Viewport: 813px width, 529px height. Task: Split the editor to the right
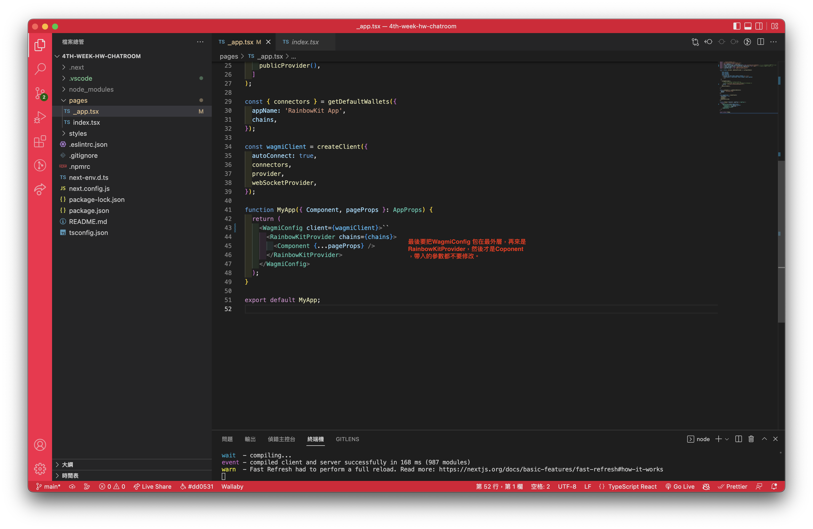tap(760, 42)
